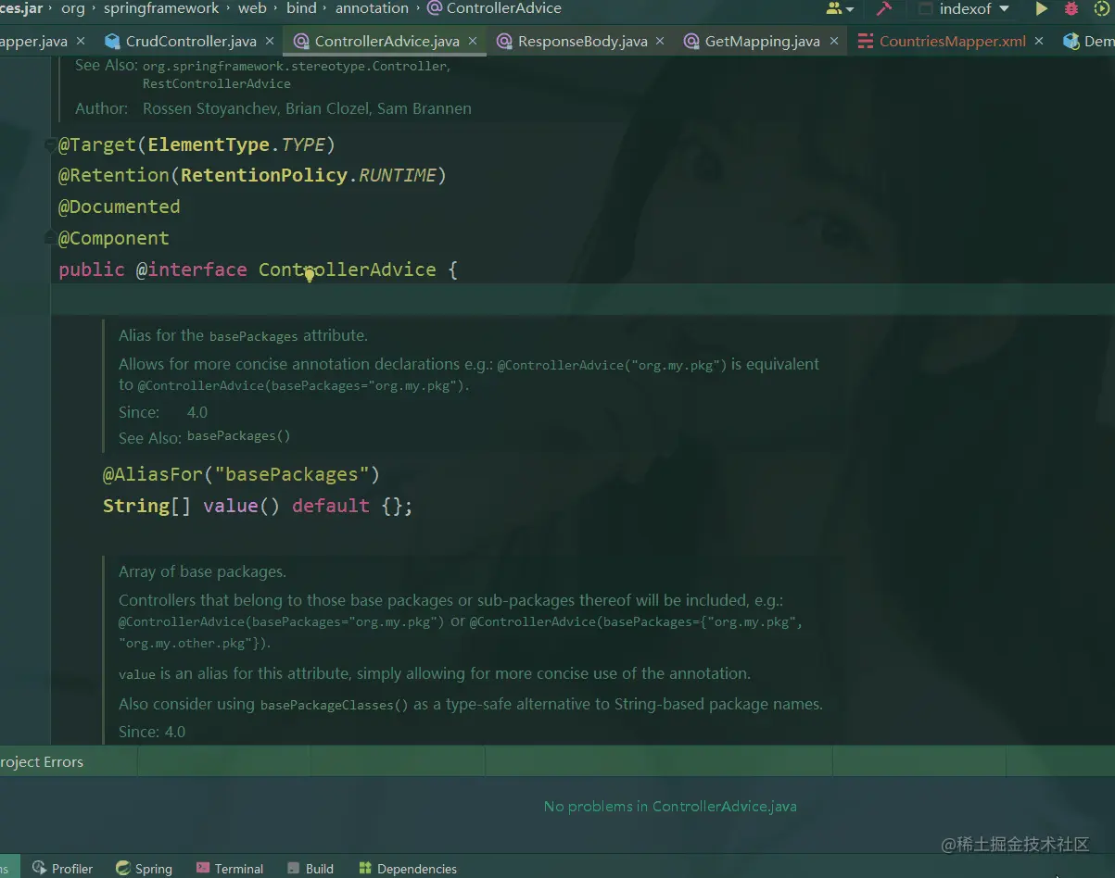Screen dimensions: 1115x878
Task: Click the 'public' keyword
Action: pyautogui.click(x=92, y=270)
